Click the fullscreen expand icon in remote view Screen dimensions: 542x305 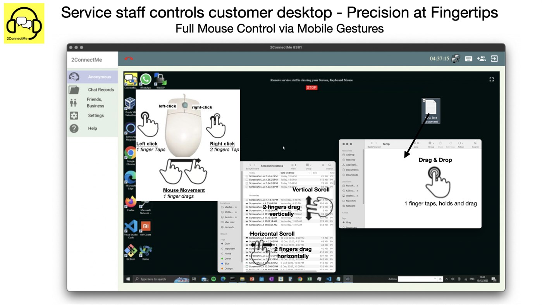pyautogui.click(x=491, y=79)
